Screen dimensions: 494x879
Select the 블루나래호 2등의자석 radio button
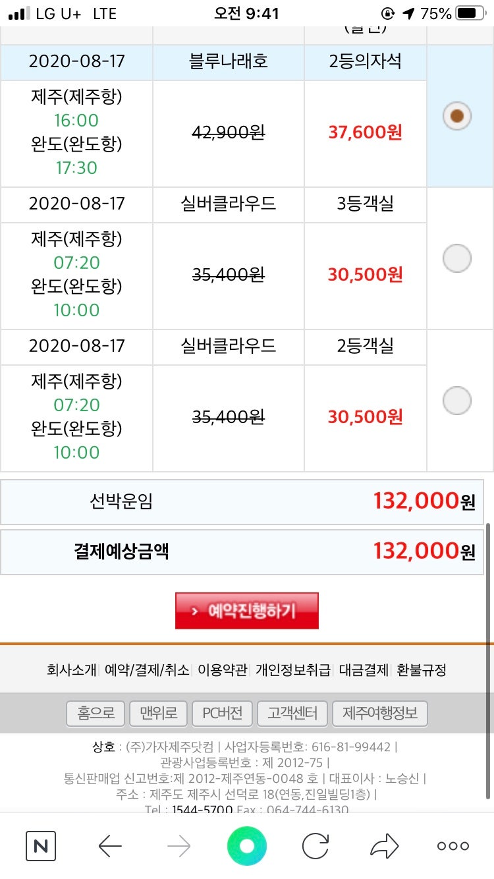pos(457,117)
